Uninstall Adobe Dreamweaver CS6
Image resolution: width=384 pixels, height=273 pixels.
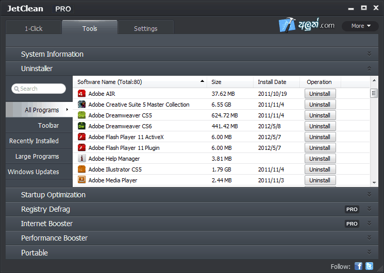(320, 126)
